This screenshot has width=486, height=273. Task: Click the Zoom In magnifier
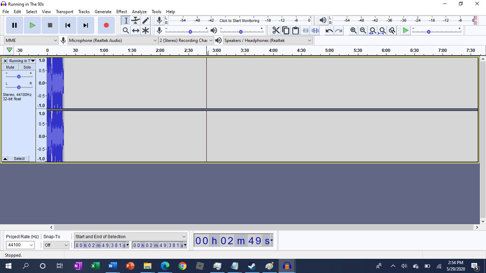(x=353, y=31)
